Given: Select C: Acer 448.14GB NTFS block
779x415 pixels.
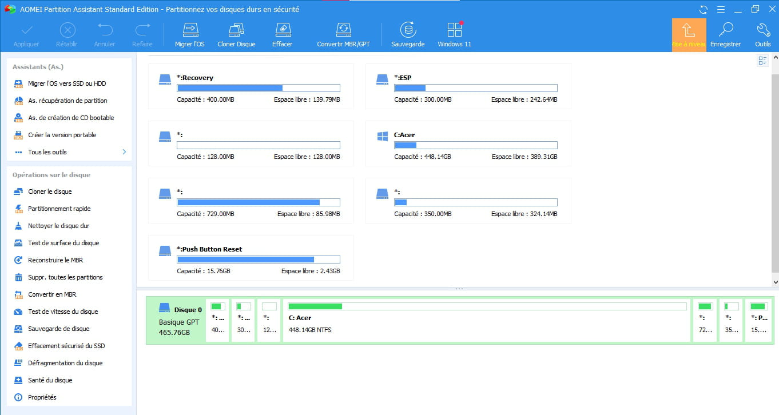Looking at the screenshot, I should tap(487, 320).
